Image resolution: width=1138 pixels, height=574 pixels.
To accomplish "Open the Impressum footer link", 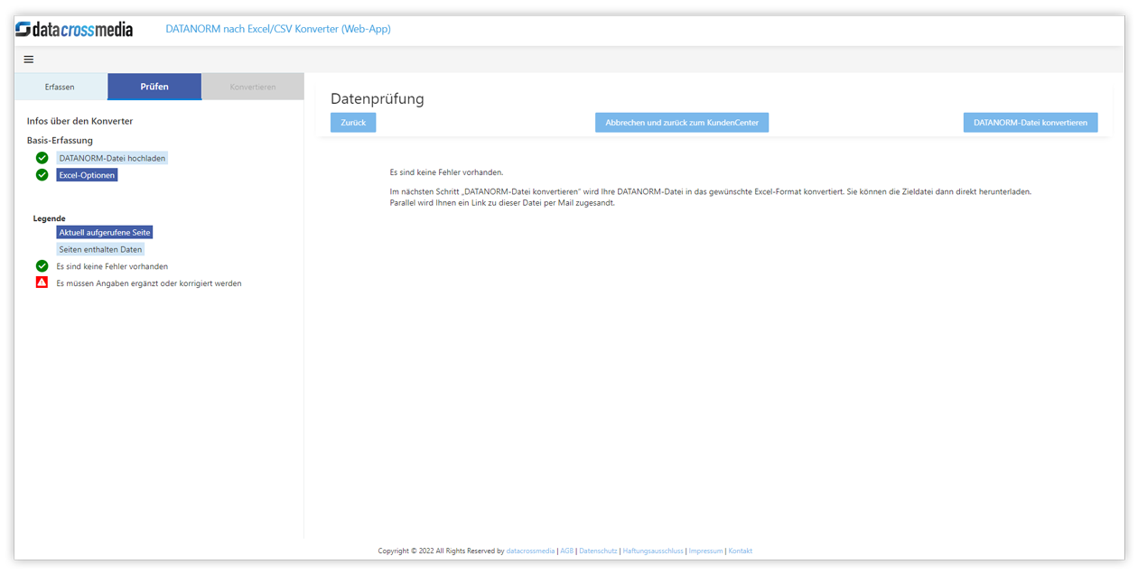I will 706,551.
